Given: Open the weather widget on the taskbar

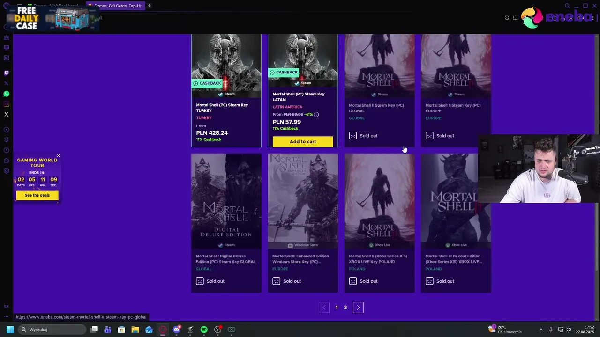Looking at the screenshot, I should coord(505,330).
